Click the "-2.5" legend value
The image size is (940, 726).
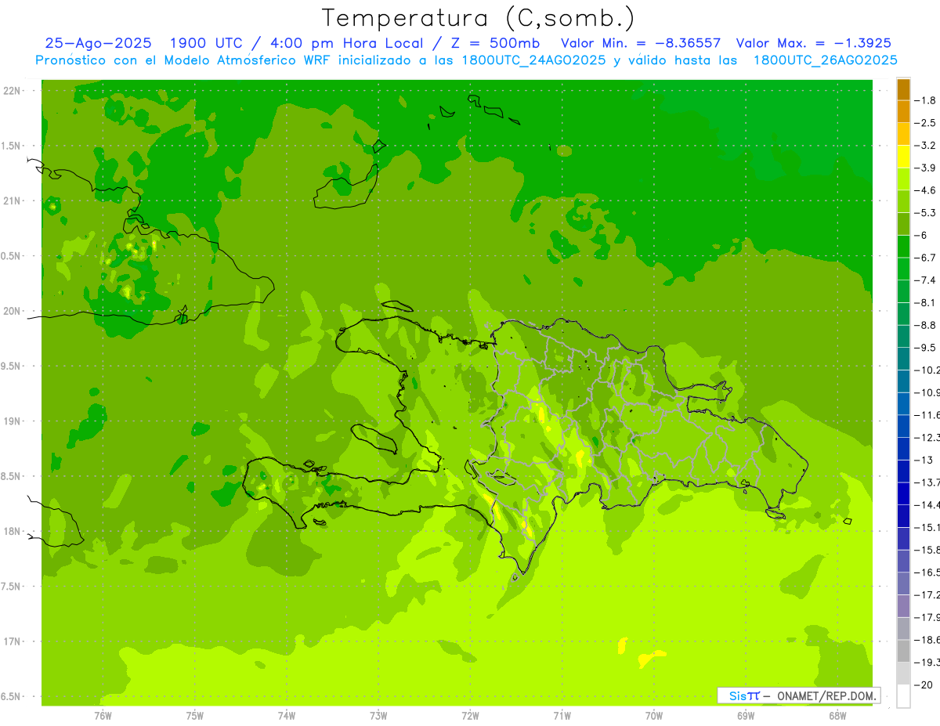(925, 123)
